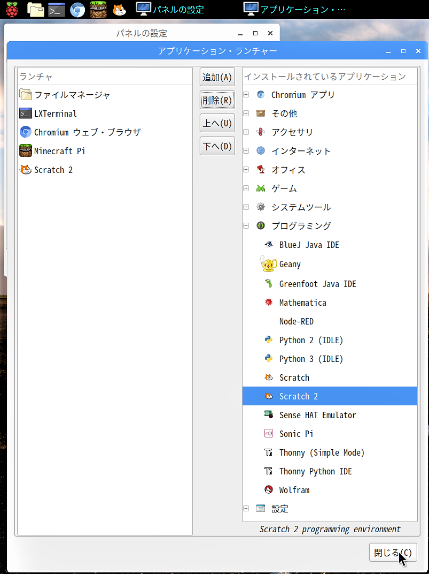The width and height of the screenshot is (429, 574).
Task: Expand the Chromium アプリ category
Action: 246,95
